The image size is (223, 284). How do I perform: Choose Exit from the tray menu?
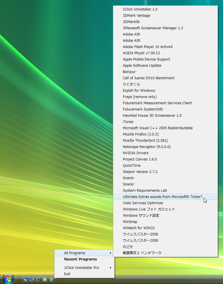click(84, 274)
